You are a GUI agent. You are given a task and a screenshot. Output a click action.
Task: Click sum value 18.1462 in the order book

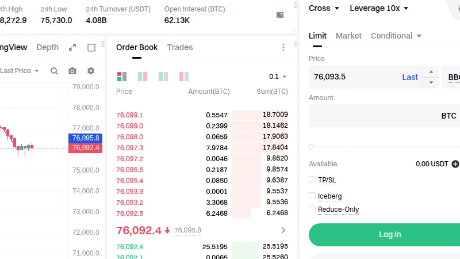tap(275, 125)
